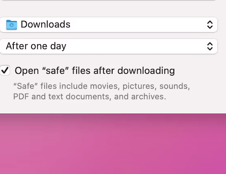Click the pink desktop wallpaper below the window
This screenshot has width=226, height=174.
point(113,144)
